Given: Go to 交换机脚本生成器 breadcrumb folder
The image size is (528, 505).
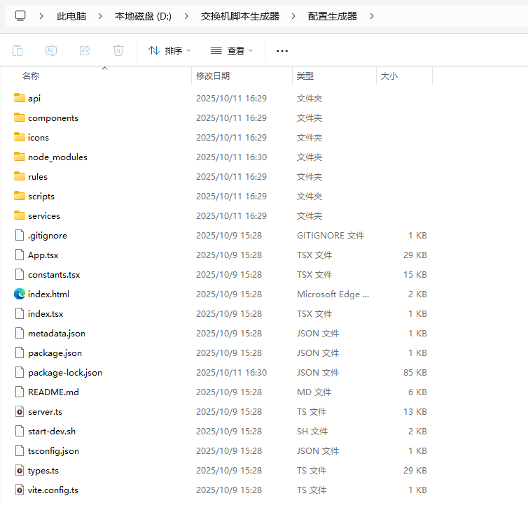Looking at the screenshot, I should (239, 15).
